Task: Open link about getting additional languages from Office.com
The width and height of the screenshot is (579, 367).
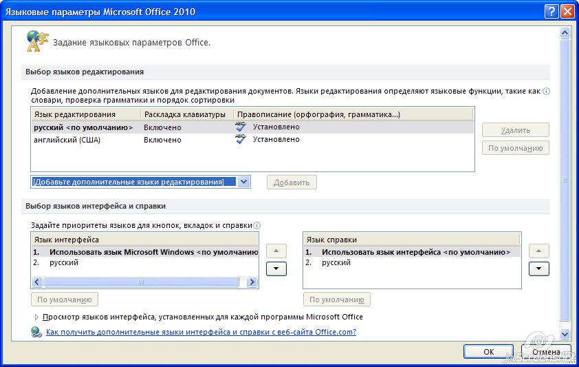Action: click(x=201, y=332)
